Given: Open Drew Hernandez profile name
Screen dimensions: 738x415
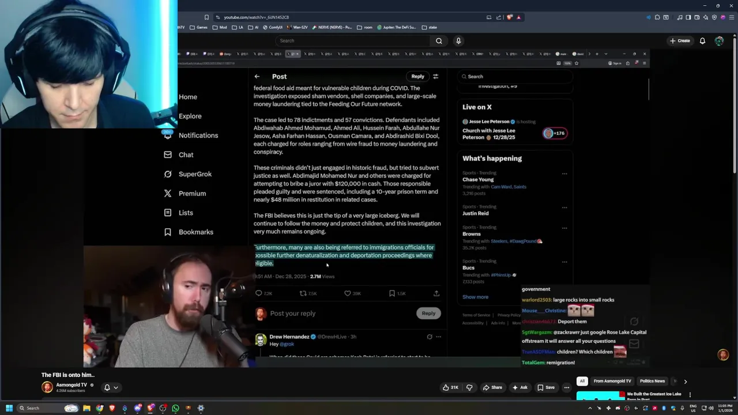Looking at the screenshot, I should pyautogui.click(x=289, y=337).
